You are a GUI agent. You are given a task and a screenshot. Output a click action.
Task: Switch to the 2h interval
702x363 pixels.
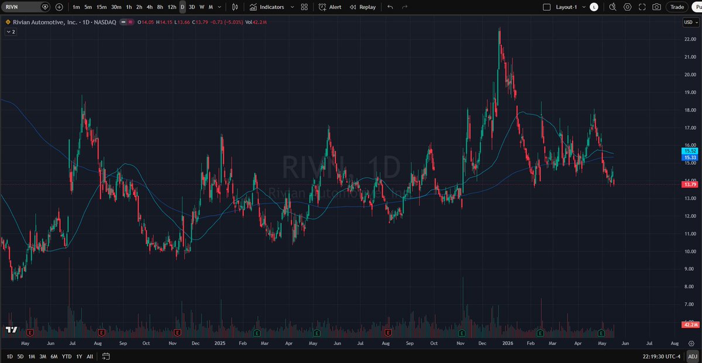(x=139, y=7)
